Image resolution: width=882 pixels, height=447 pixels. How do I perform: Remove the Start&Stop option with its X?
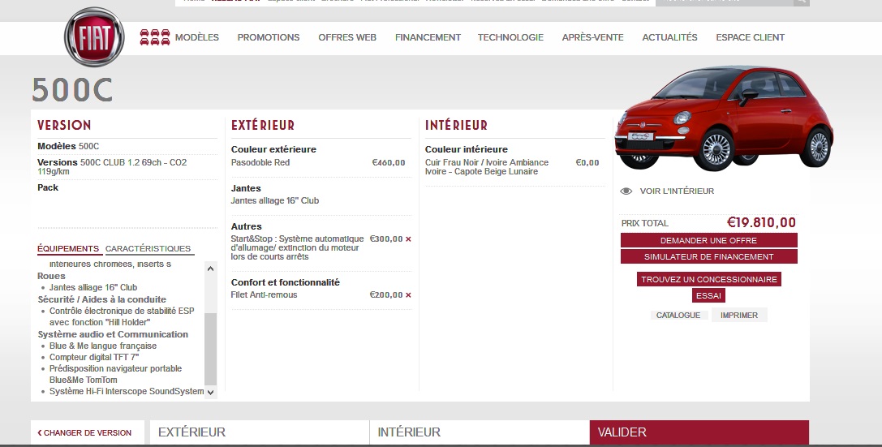(408, 239)
